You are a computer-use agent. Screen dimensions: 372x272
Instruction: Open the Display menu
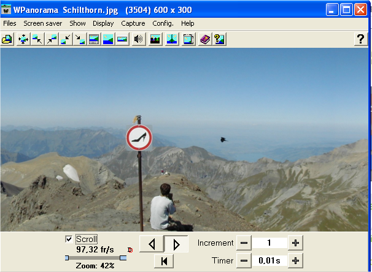pyautogui.click(x=103, y=23)
